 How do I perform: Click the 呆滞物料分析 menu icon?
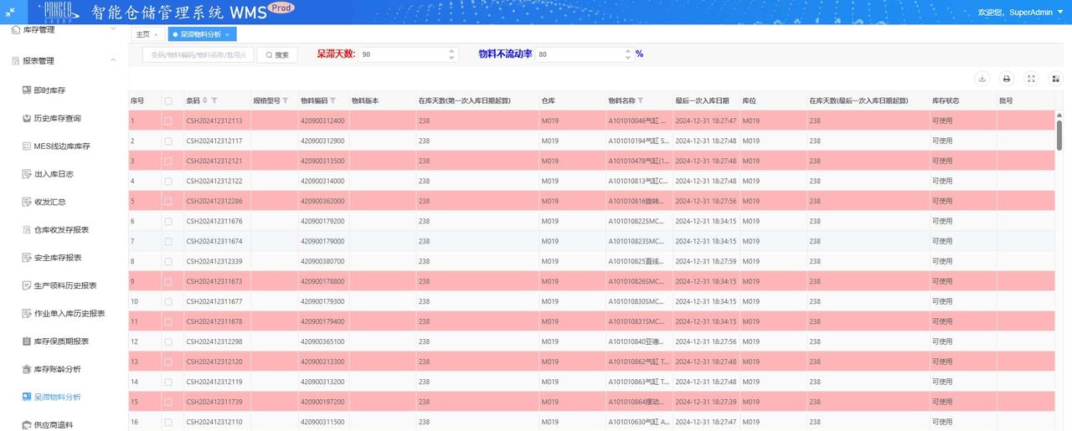[x=27, y=397]
